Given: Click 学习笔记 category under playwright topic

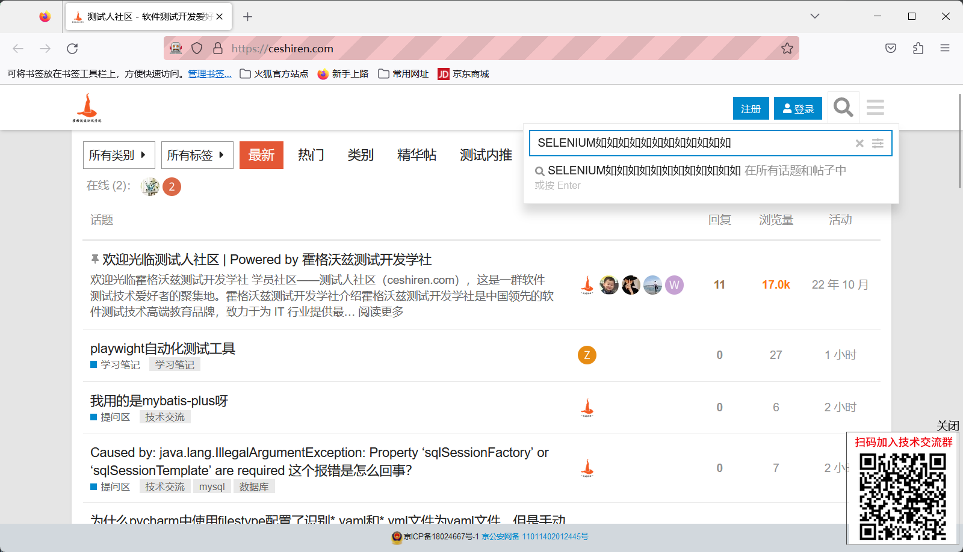Looking at the screenshot, I should (115, 365).
